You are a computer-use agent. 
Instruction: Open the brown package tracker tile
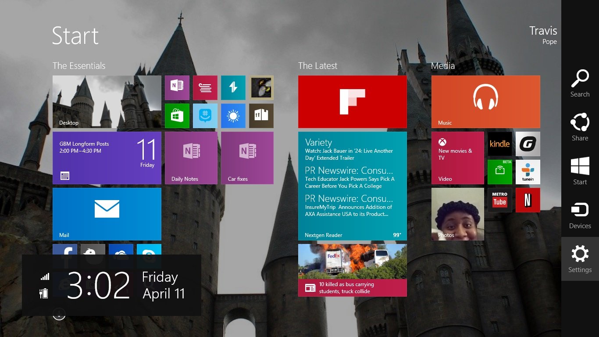click(x=261, y=116)
